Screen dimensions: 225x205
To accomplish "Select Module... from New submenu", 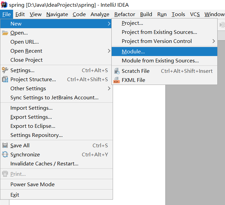I will coord(133,52).
